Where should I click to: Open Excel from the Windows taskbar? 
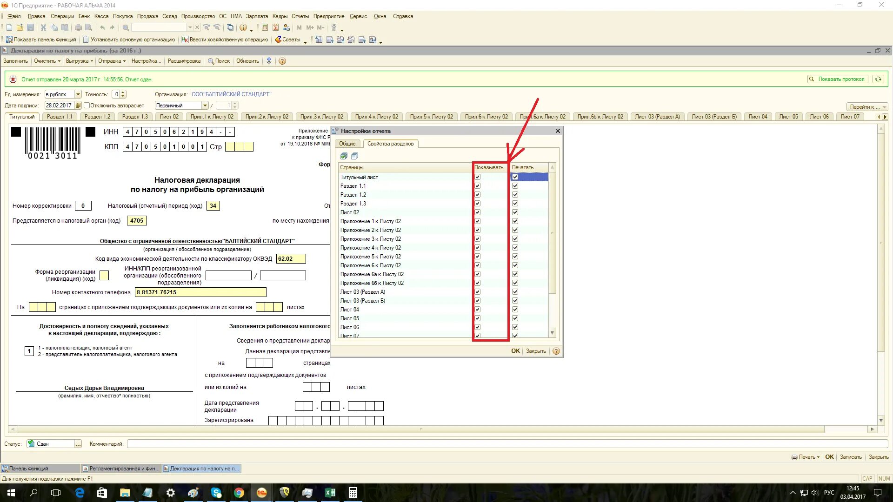330,493
